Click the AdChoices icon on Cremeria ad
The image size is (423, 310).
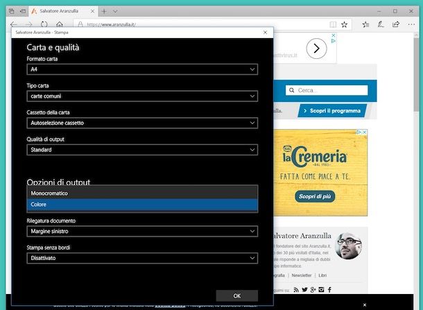tap(359, 132)
